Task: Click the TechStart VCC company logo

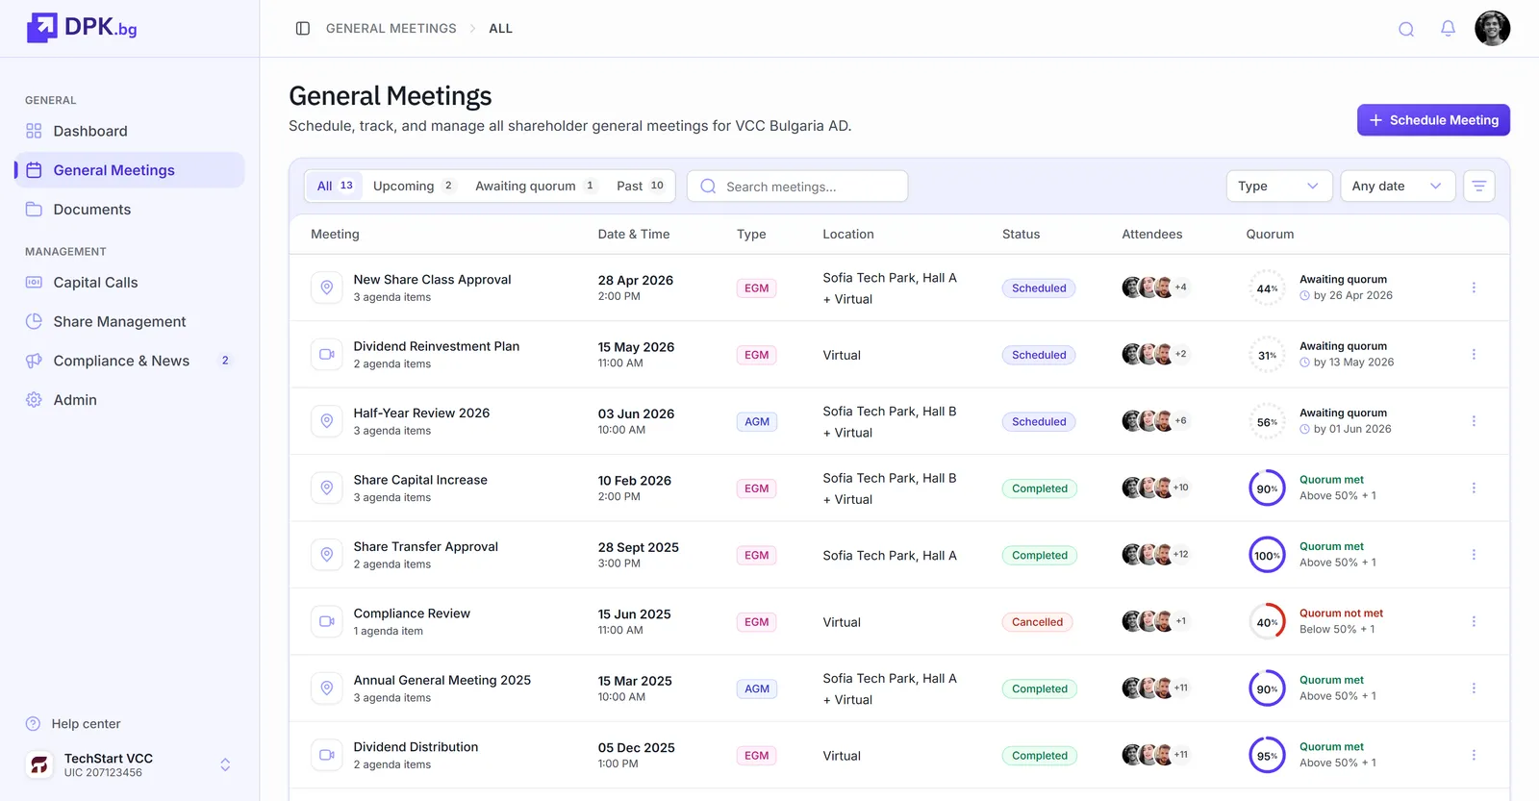Action: [39, 765]
